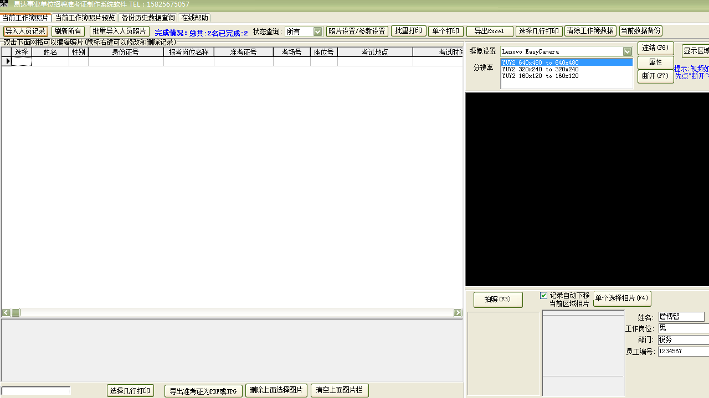Open 备份历史数据查询 tab
Image resolution: width=709 pixels, height=398 pixels.
click(x=148, y=18)
